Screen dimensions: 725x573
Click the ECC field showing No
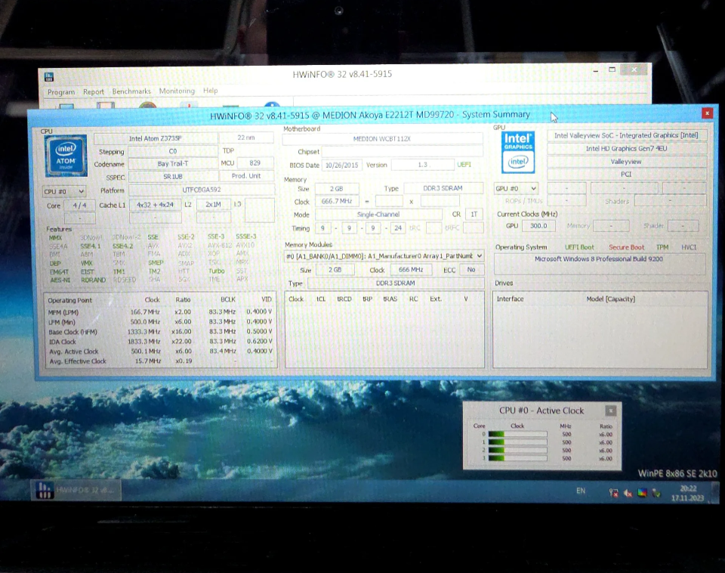click(x=471, y=269)
